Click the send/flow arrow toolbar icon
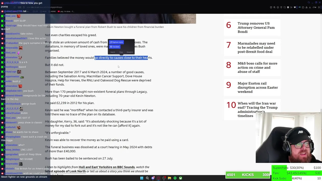Viewport: 322px width, 181px height. (x=291, y=7)
